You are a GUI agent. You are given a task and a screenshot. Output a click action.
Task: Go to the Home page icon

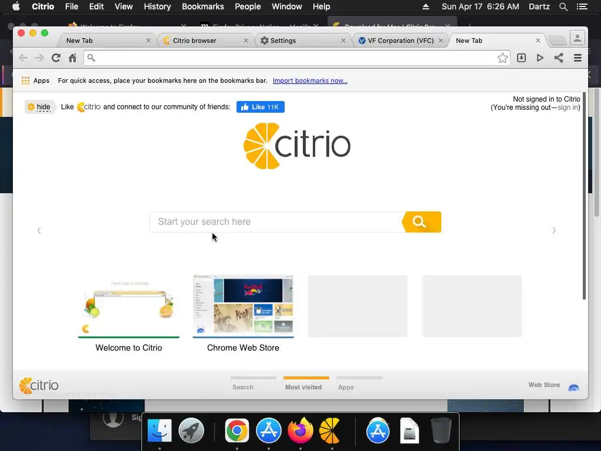(72, 58)
